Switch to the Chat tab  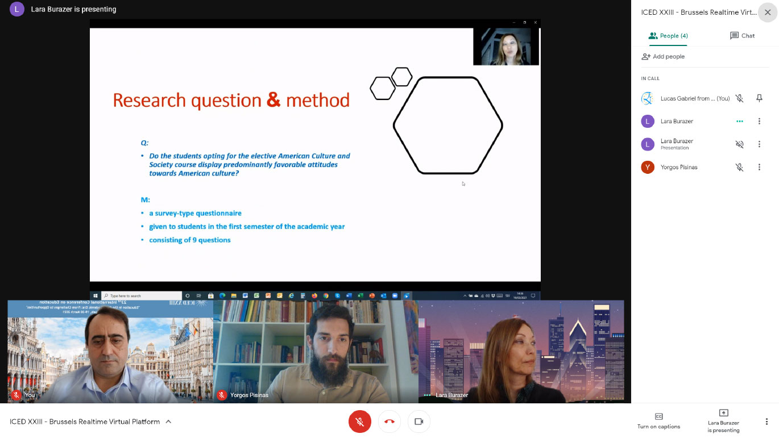click(x=742, y=36)
